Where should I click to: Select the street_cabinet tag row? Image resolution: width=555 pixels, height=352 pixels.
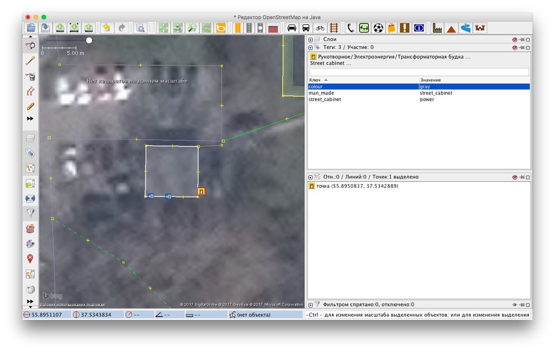(x=419, y=100)
